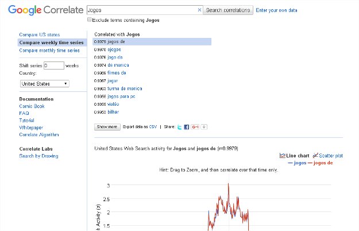The height and width of the screenshot is (231, 359).
Task: Select the 'bilhar' correlation result
Action: point(113,112)
